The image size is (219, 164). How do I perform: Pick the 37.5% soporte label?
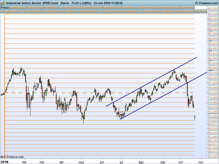pos(107,11)
